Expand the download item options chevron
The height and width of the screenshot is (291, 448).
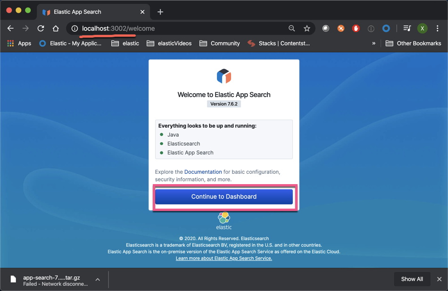click(98, 280)
